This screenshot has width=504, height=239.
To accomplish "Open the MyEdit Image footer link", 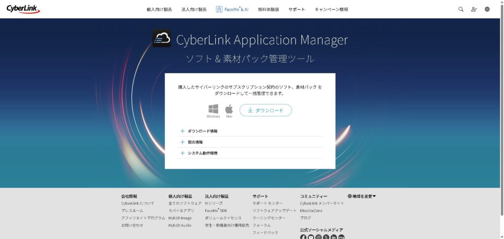I will (180, 218).
